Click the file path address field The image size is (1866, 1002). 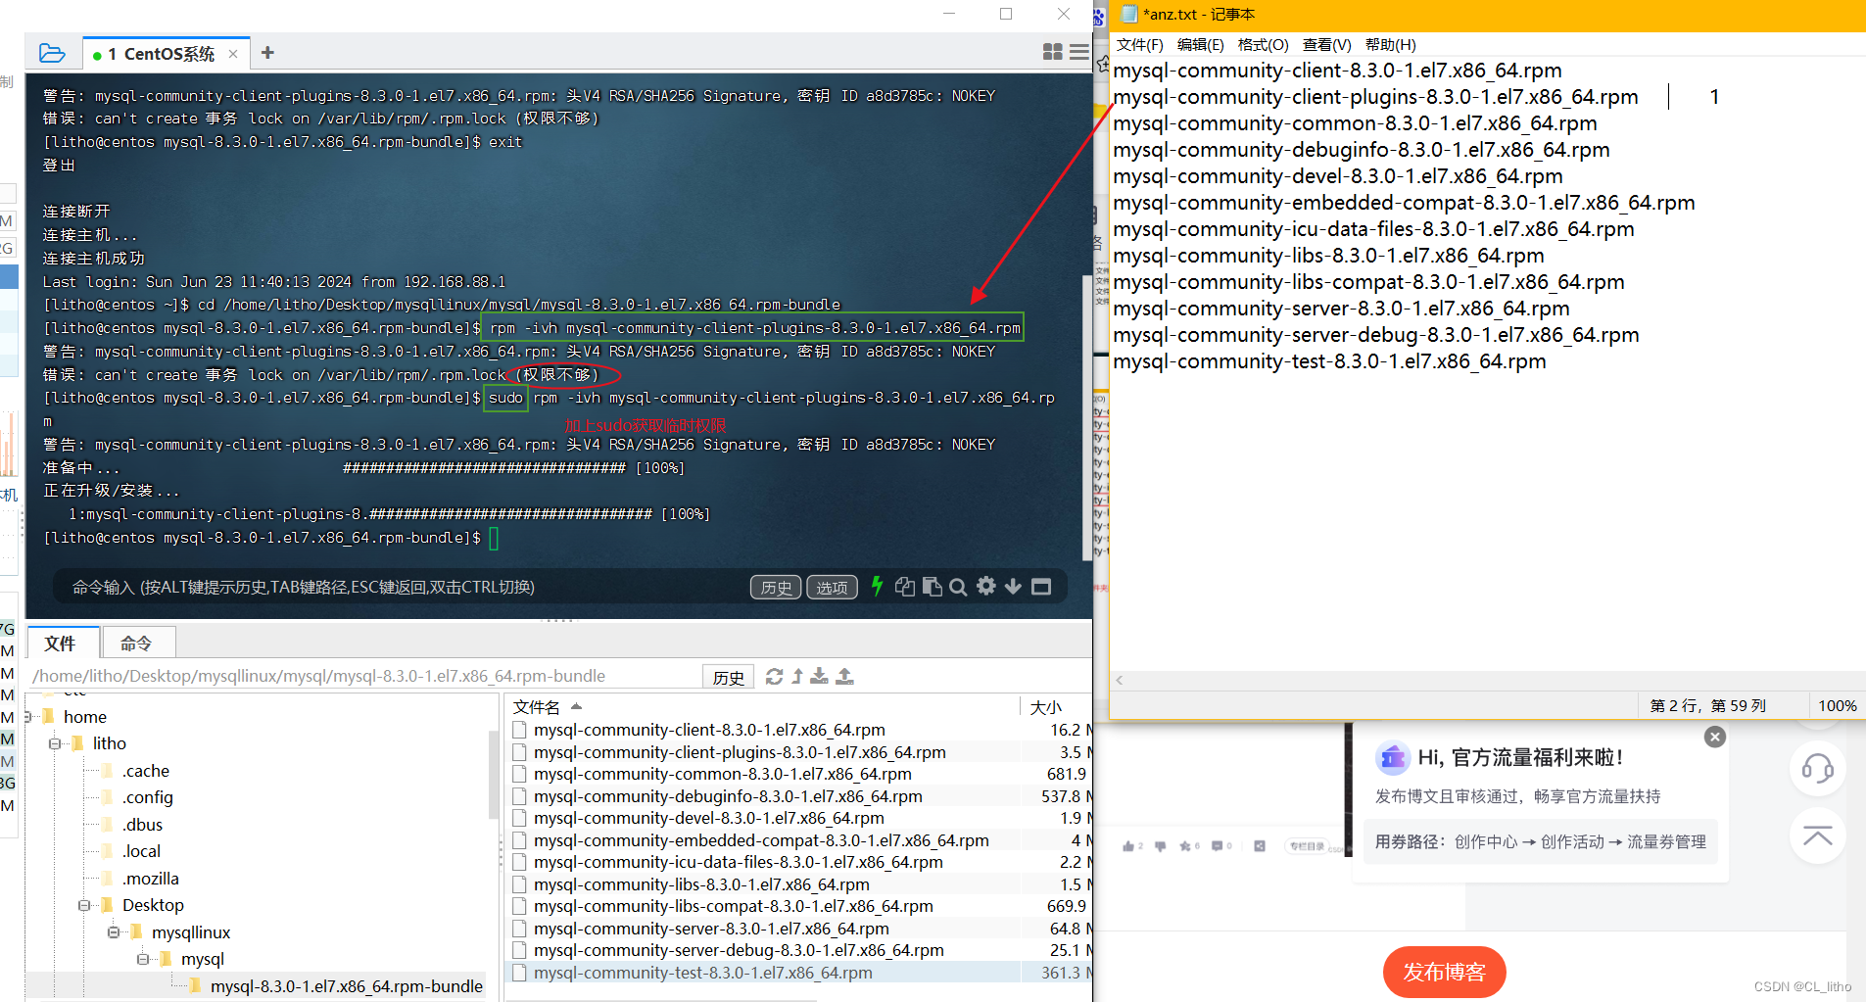pyautogui.click(x=364, y=676)
